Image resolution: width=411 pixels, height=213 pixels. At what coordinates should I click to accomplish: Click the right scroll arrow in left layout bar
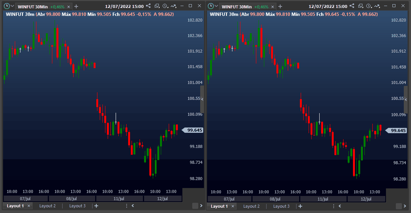click(x=201, y=206)
